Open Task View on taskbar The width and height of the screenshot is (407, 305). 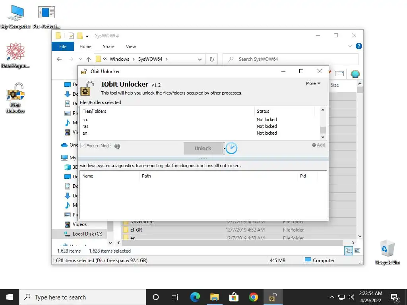(x=175, y=297)
